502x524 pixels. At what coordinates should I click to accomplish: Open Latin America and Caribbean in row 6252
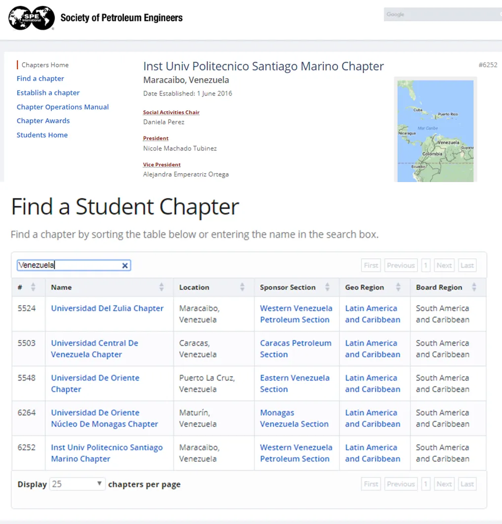(373, 453)
